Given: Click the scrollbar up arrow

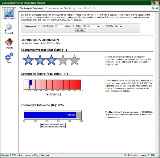Looking at the screenshot, I should click(x=157, y=14).
